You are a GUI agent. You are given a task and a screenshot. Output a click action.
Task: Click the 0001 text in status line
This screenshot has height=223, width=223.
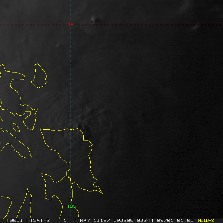tap(16, 220)
